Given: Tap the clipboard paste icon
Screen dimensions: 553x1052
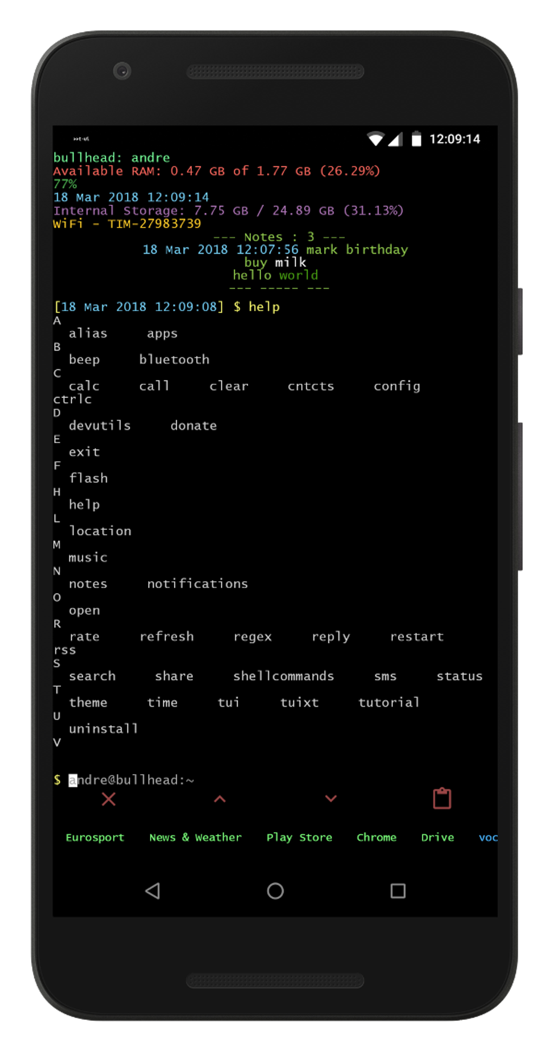Looking at the screenshot, I should tap(442, 798).
